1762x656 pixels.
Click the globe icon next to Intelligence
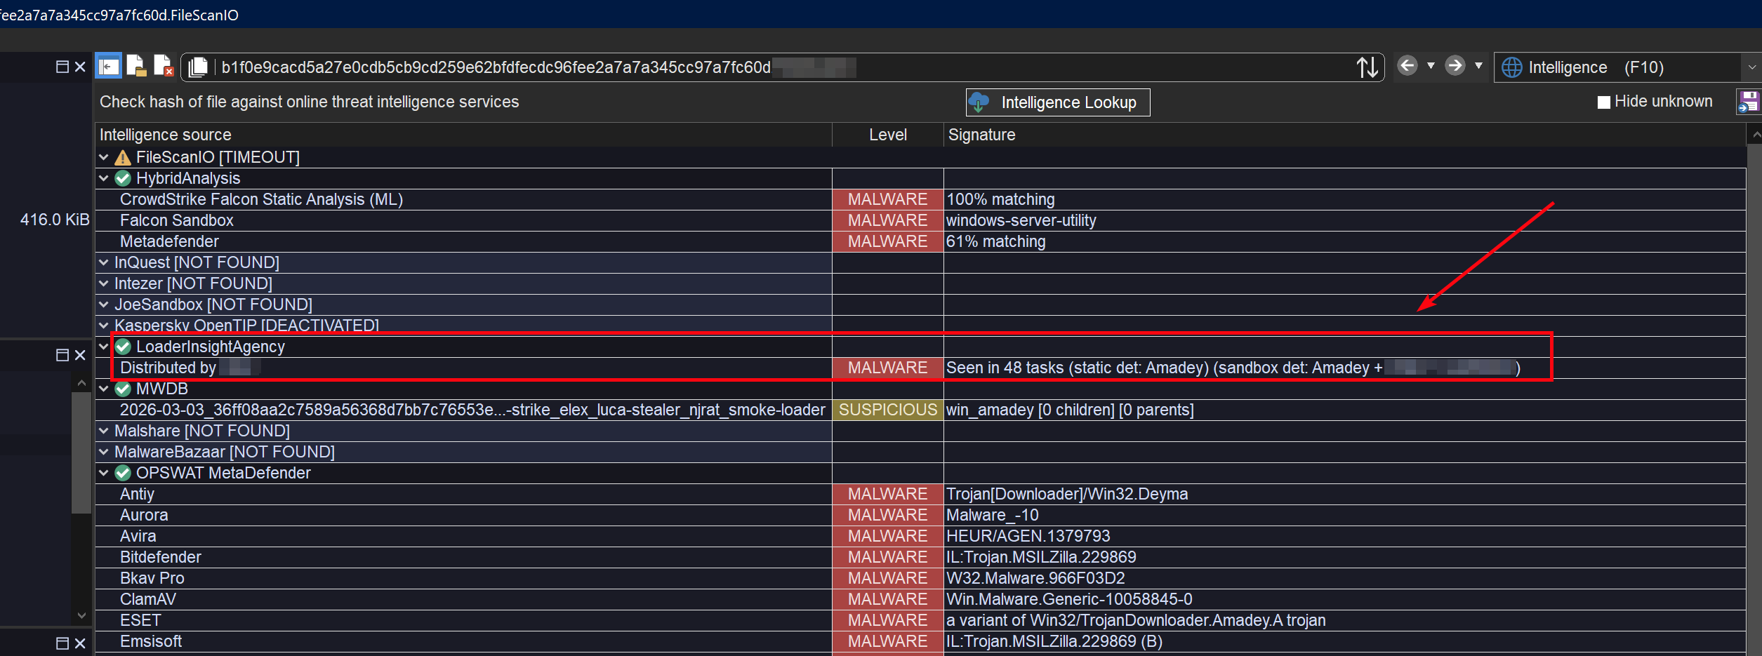1511,67
